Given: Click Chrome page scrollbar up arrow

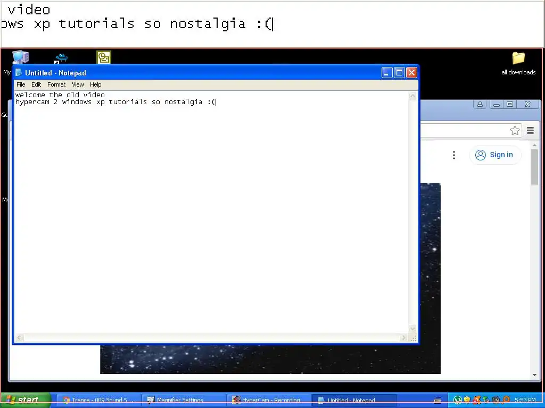Looking at the screenshot, I should pyautogui.click(x=534, y=144).
